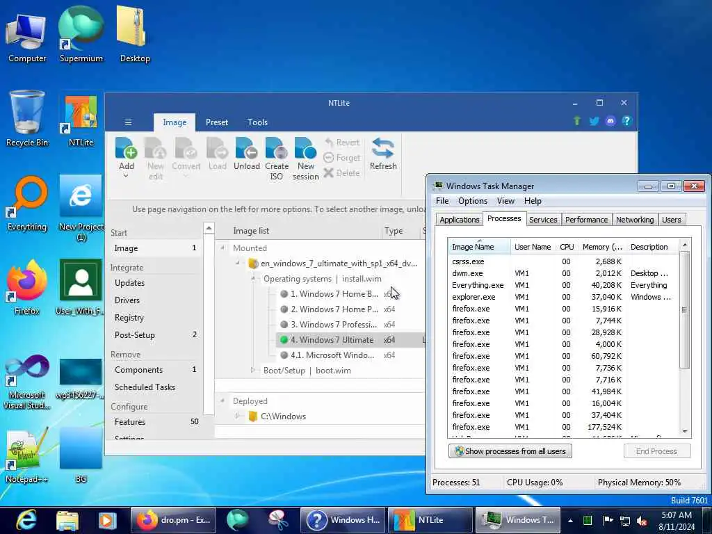Screen dimensions: 712x534
Task: Open the Task Manager View menu
Action: (x=505, y=201)
